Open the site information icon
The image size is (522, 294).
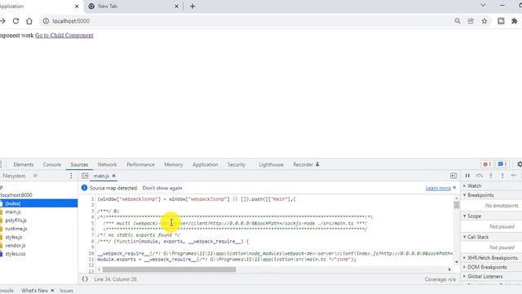point(46,21)
